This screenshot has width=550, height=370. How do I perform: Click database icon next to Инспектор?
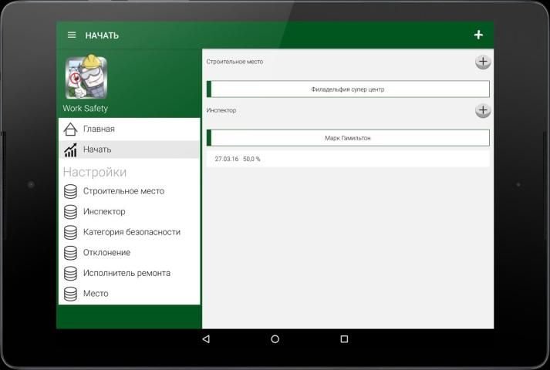(70, 211)
